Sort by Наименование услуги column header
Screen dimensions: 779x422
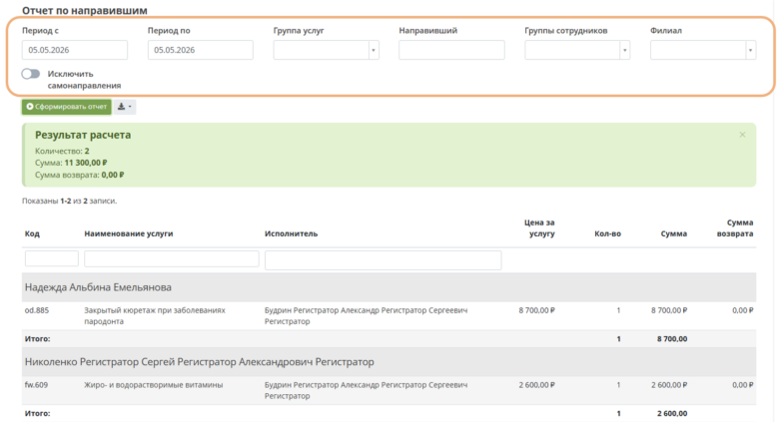point(129,233)
